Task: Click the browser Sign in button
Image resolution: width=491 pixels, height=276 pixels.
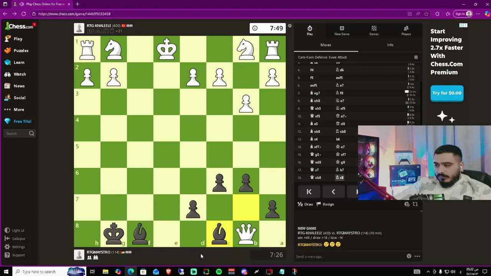Action: pos(462,14)
